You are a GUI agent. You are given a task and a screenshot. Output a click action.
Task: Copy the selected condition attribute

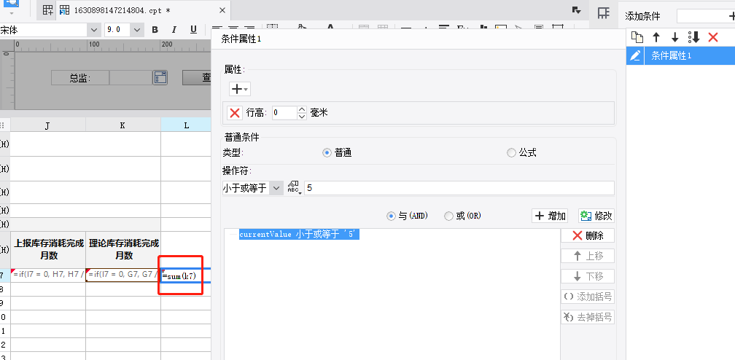(x=637, y=37)
